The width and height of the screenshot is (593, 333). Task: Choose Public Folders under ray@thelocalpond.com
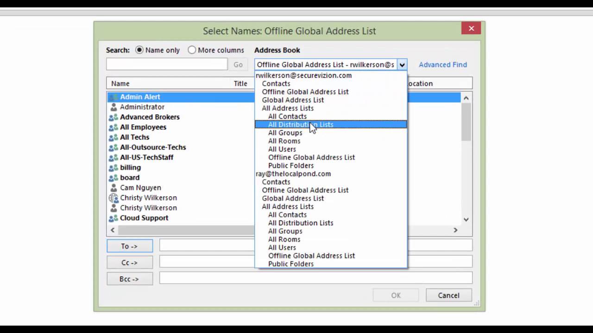tap(290, 264)
